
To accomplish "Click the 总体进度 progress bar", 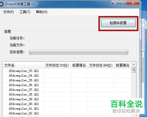I will click(78, 52).
